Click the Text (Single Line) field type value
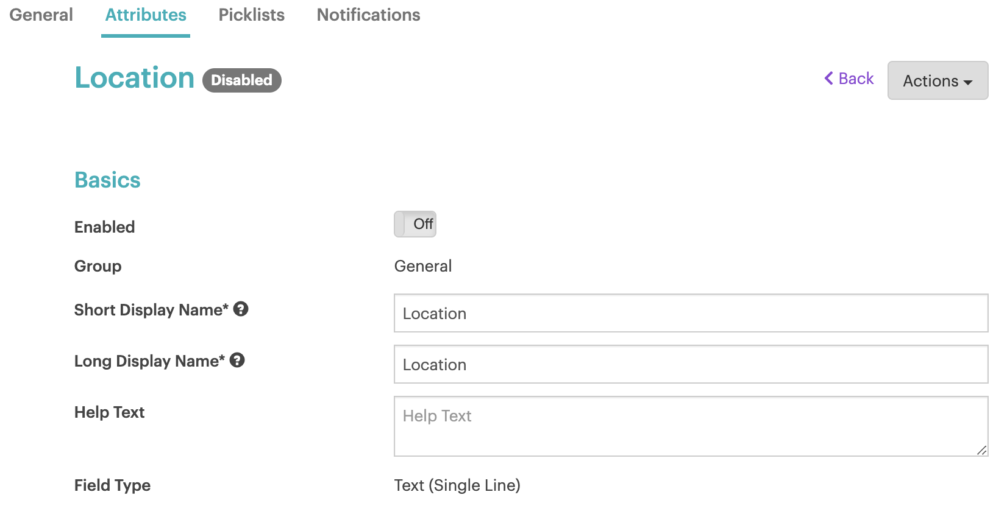 pos(457,485)
